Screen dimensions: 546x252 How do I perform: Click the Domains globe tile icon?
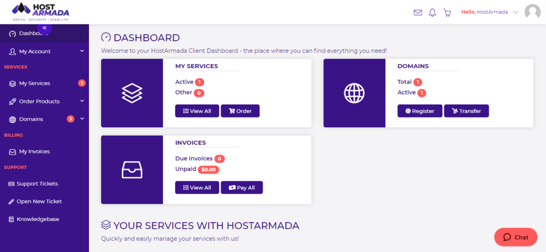[x=354, y=93]
